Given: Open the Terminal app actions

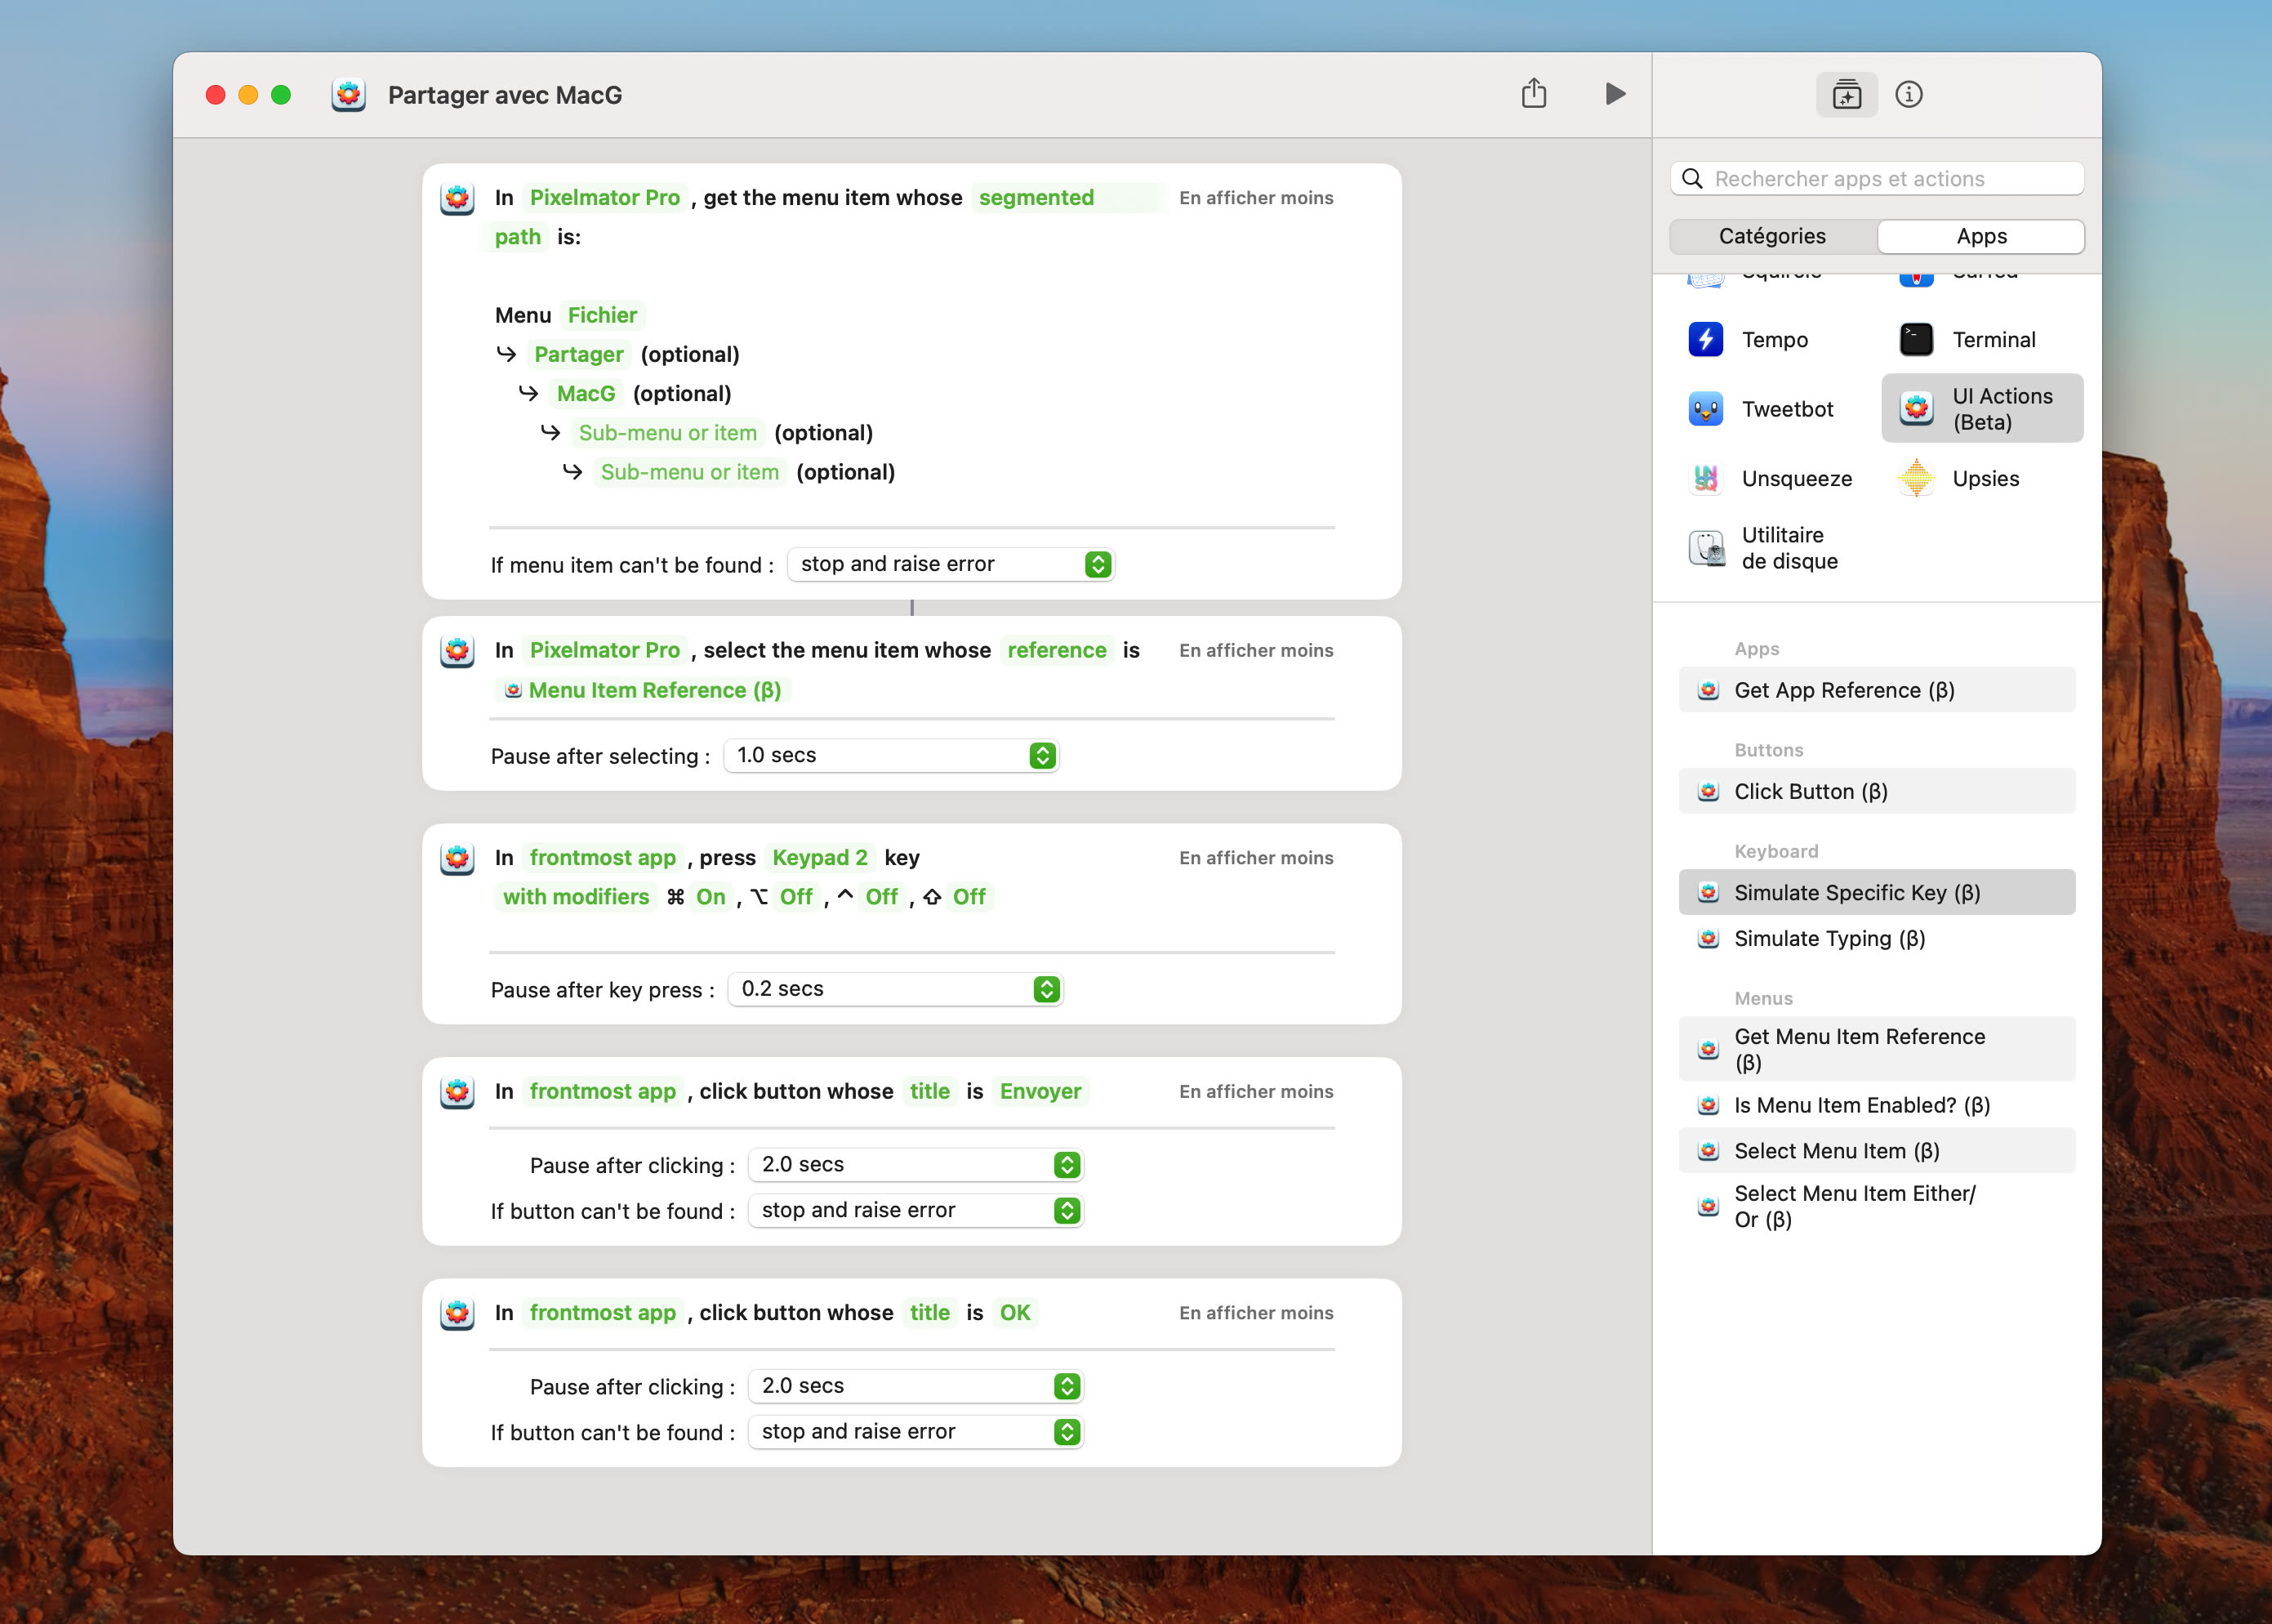Looking at the screenshot, I should click(1990, 339).
